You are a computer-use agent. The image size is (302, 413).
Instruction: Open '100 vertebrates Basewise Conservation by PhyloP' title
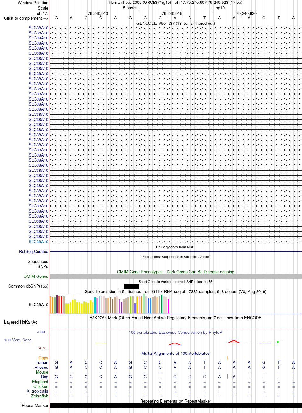click(x=175, y=332)
